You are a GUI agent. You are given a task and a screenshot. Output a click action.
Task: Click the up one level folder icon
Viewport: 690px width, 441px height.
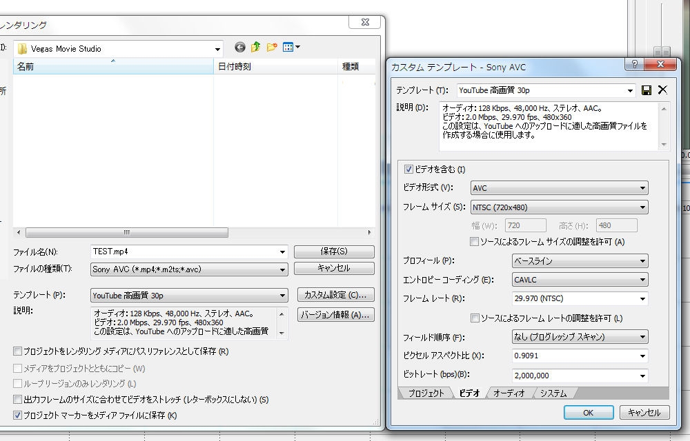pos(256,47)
